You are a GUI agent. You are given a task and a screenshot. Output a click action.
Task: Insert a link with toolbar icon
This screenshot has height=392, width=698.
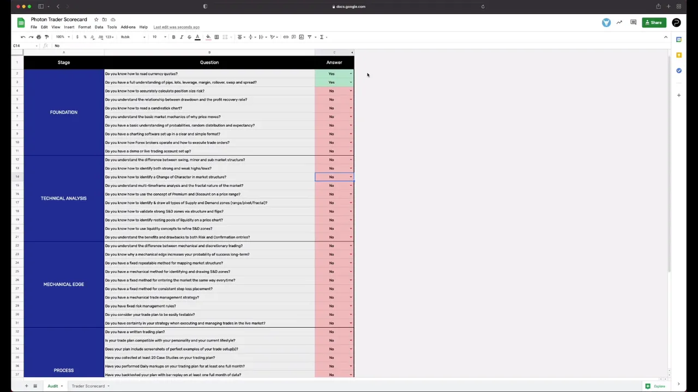click(286, 37)
